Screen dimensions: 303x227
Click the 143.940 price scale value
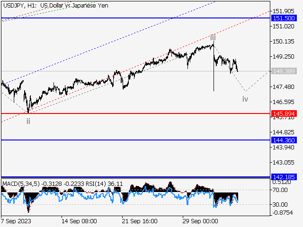[283, 148]
